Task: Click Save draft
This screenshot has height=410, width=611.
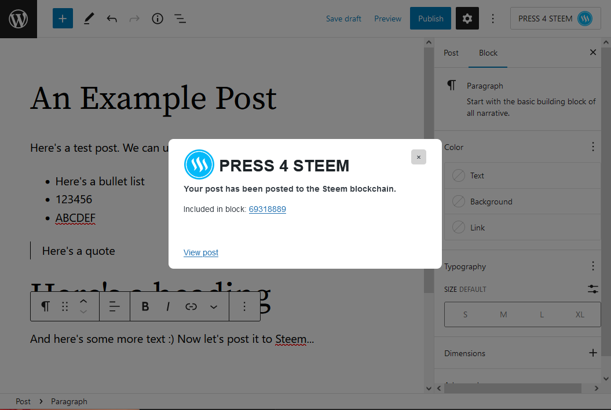Action: 343,19
